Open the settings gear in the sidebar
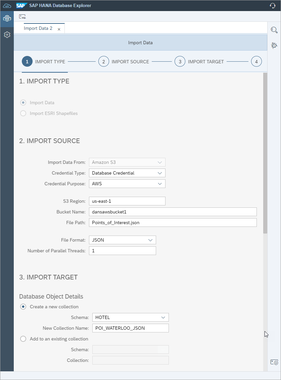281x380 pixels. tap(7, 35)
